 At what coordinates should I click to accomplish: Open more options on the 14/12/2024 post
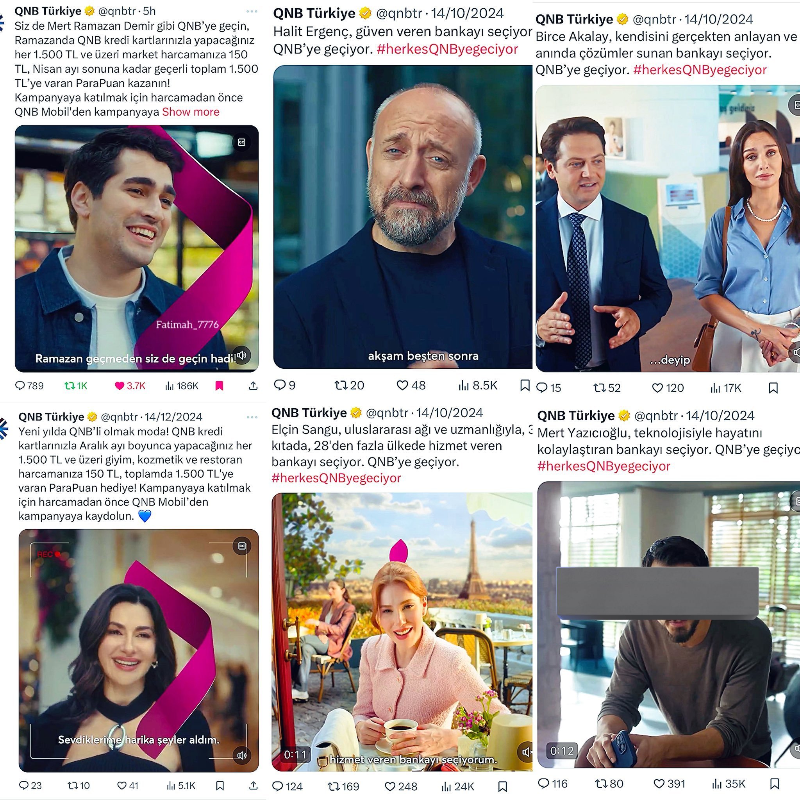(252, 417)
